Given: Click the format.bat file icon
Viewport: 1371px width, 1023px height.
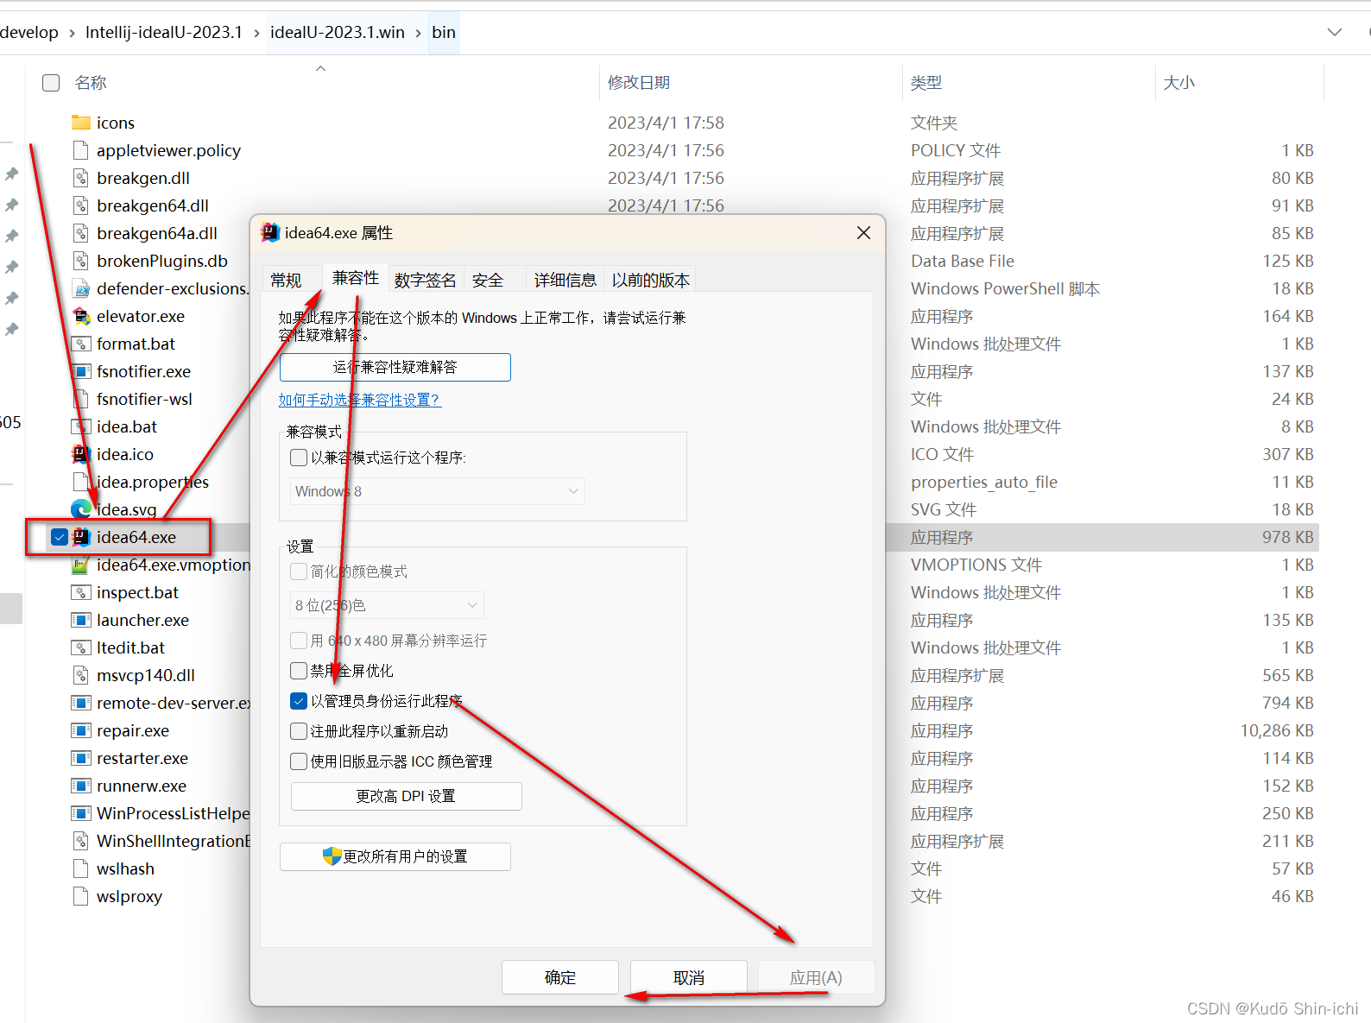Looking at the screenshot, I should pyautogui.click(x=81, y=344).
